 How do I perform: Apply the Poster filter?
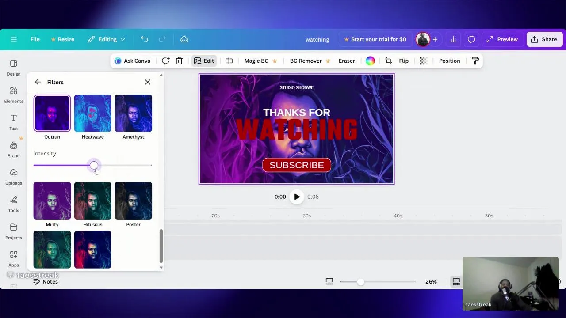[133, 201]
